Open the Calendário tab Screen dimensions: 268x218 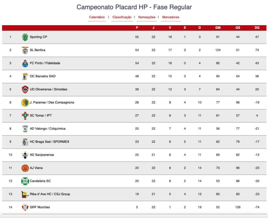pyautogui.click(x=97, y=17)
